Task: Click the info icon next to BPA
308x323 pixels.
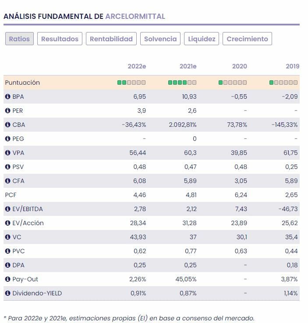Action: (7, 97)
